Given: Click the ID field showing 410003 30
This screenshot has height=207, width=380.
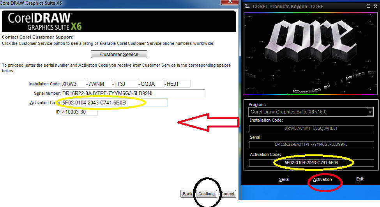Looking at the screenshot, I should (x=80, y=112).
